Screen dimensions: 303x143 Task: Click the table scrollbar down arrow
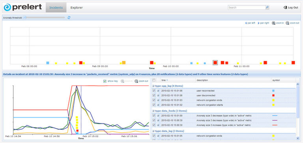[297, 138]
